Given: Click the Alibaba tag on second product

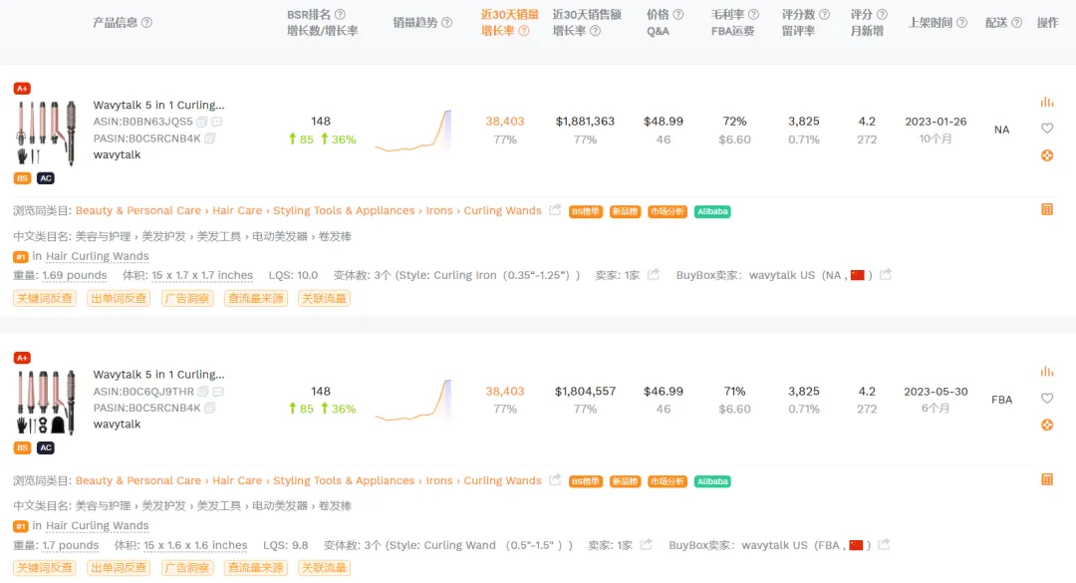Looking at the screenshot, I should click(x=712, y=481).
